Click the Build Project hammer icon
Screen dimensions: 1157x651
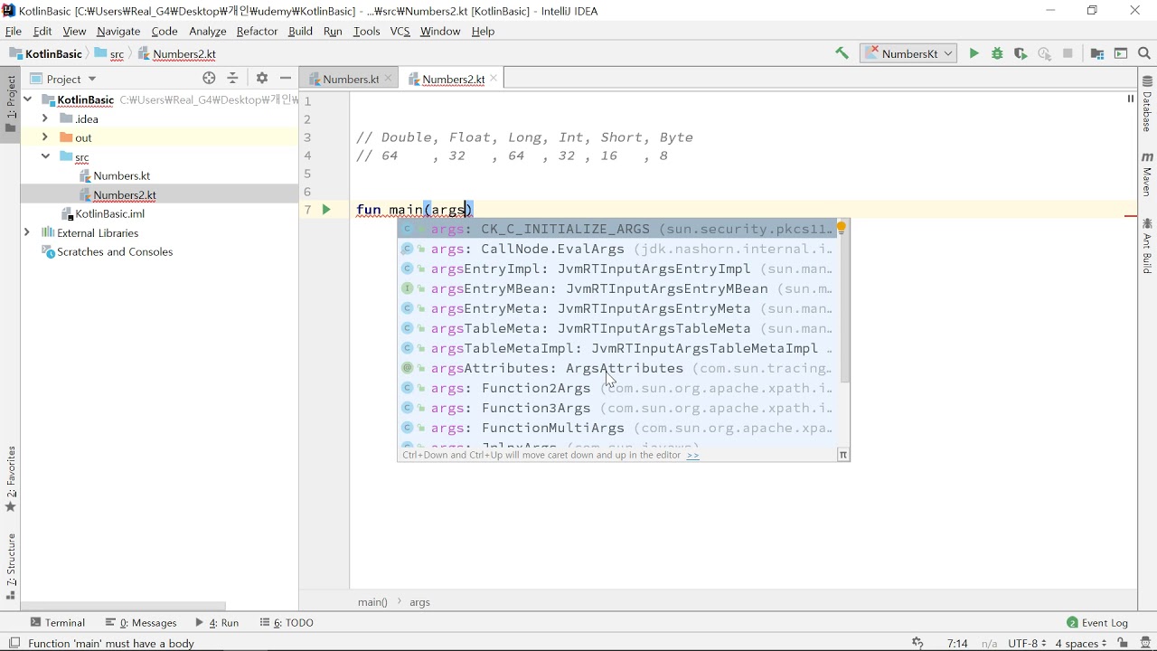click(842, 54)
